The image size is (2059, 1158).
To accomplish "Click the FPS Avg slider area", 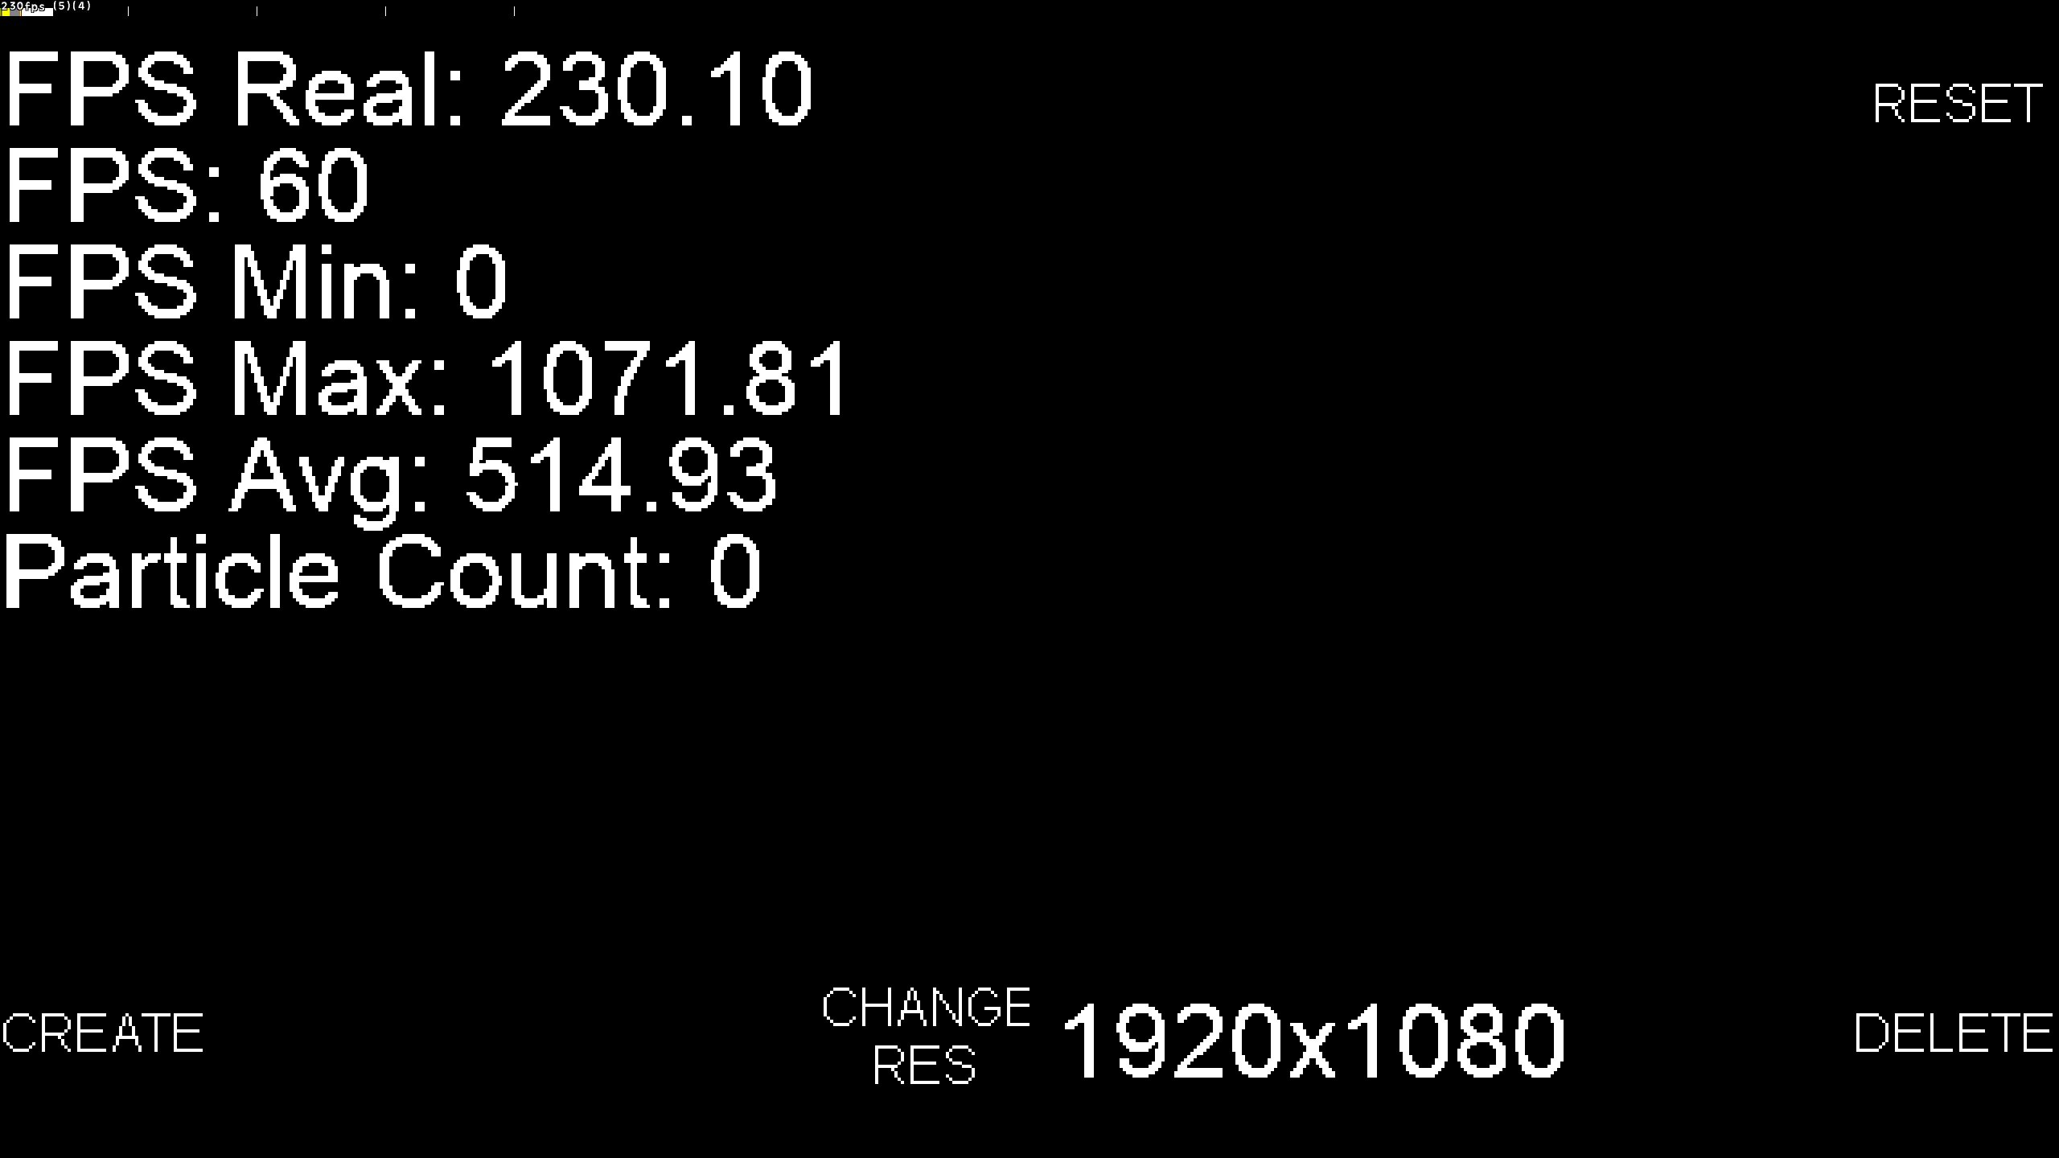I will pyautogui.click(x=389, y=474).
